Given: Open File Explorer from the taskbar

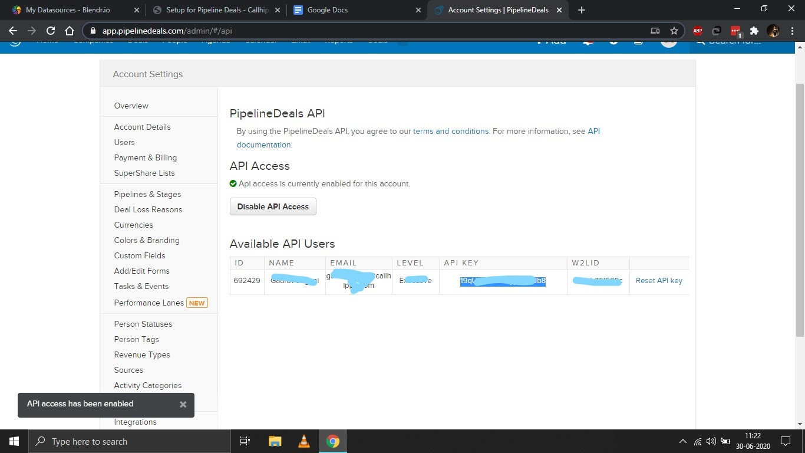Looking at the screenshot, I should tap(275, 441).
